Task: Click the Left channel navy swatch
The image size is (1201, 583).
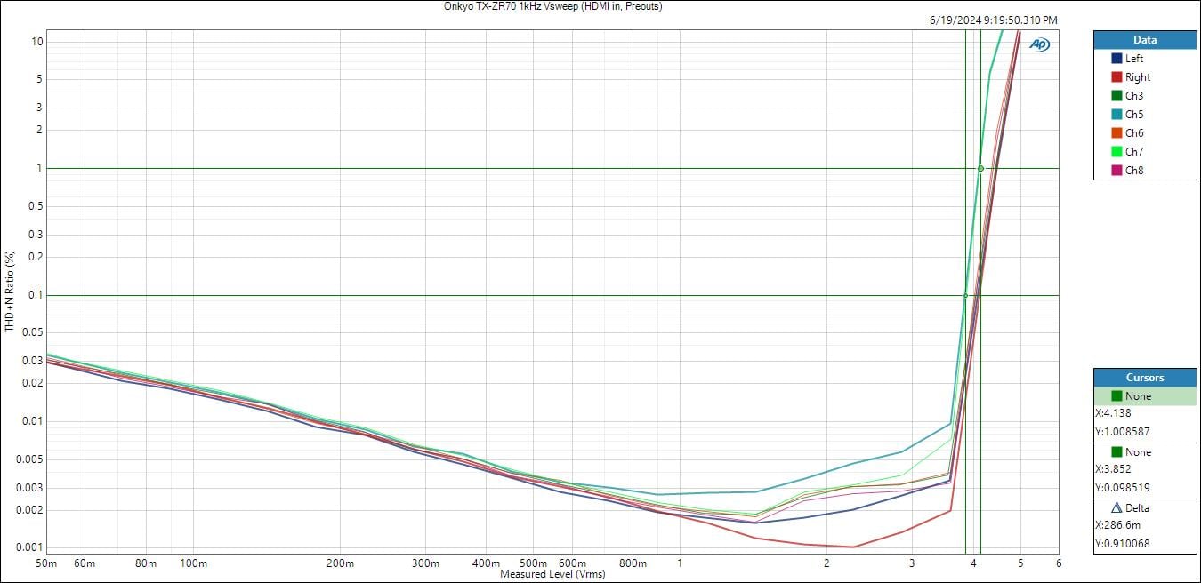Action: click(1116, 59)
